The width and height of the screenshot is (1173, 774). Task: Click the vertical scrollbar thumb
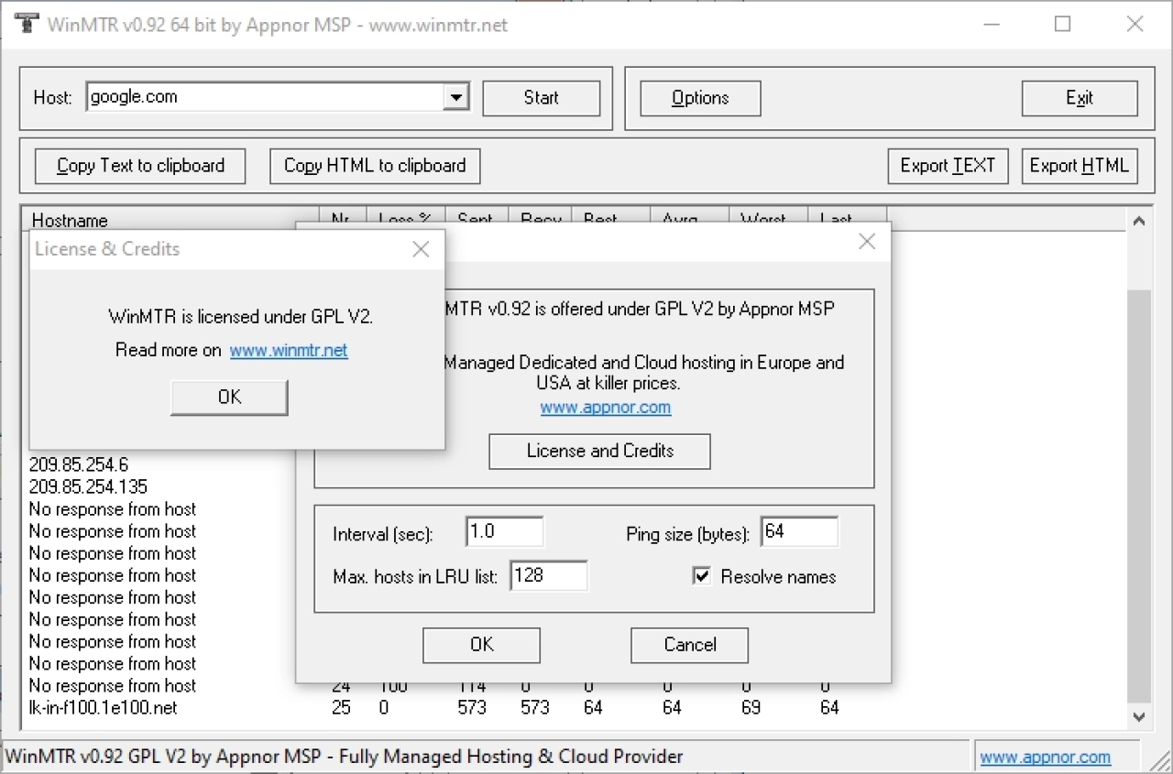tap(1139, 495)
